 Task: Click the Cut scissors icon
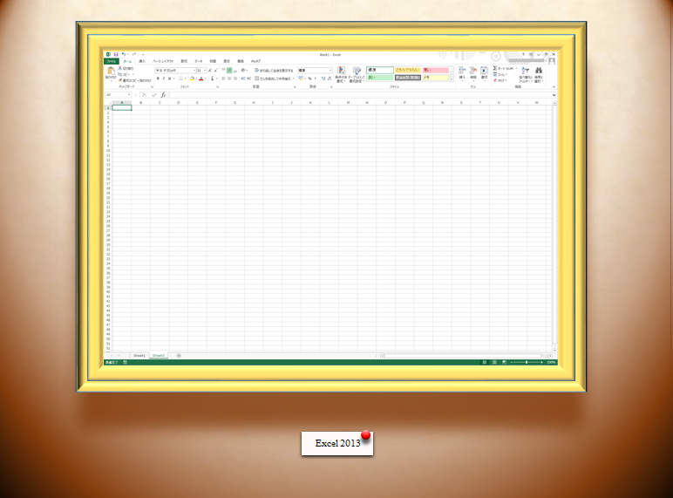pos(120,68)
